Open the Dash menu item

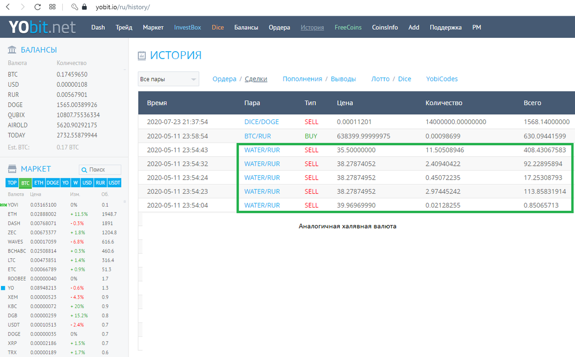click(98, 27)
